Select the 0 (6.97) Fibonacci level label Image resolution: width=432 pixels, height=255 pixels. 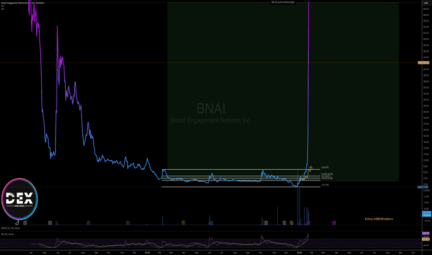[325, 168]
